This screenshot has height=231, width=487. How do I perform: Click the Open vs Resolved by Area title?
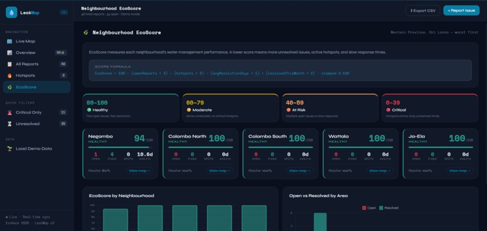[318, 195]
